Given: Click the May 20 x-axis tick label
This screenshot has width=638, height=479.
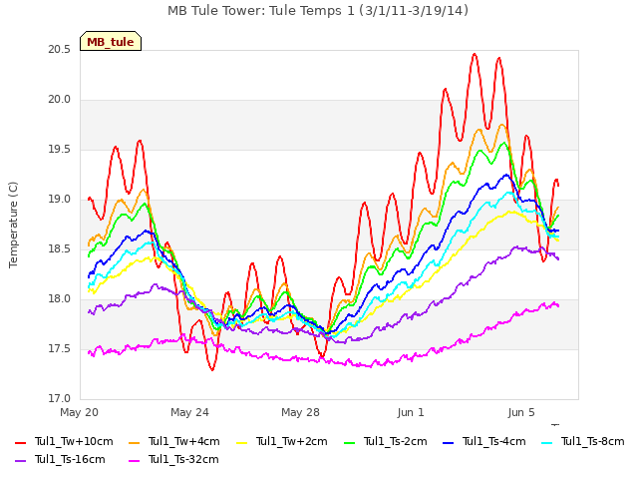Looking at the screenshot, I should click(80, 412).
